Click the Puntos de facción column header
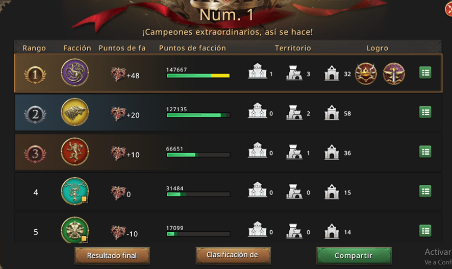The height and width of the screenshot is (269, 452). (x=192, y=48)
